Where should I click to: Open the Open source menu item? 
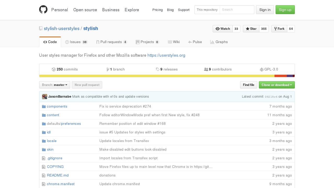tap(85, 10)
